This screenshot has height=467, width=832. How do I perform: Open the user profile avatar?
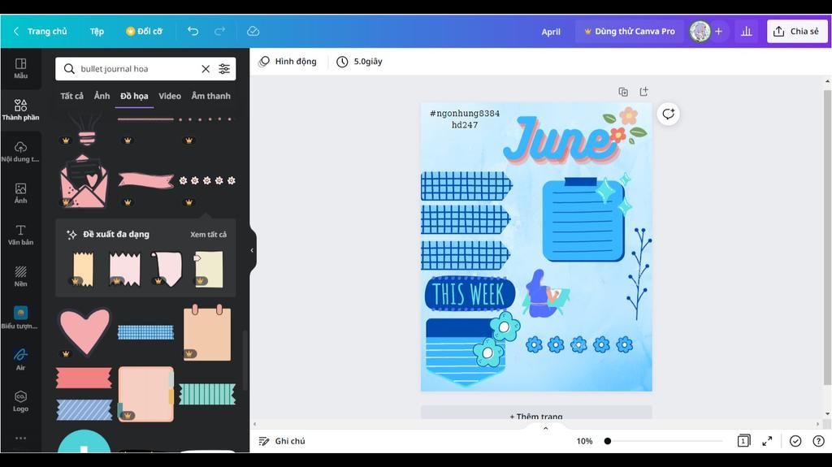[x=700, y=32]
